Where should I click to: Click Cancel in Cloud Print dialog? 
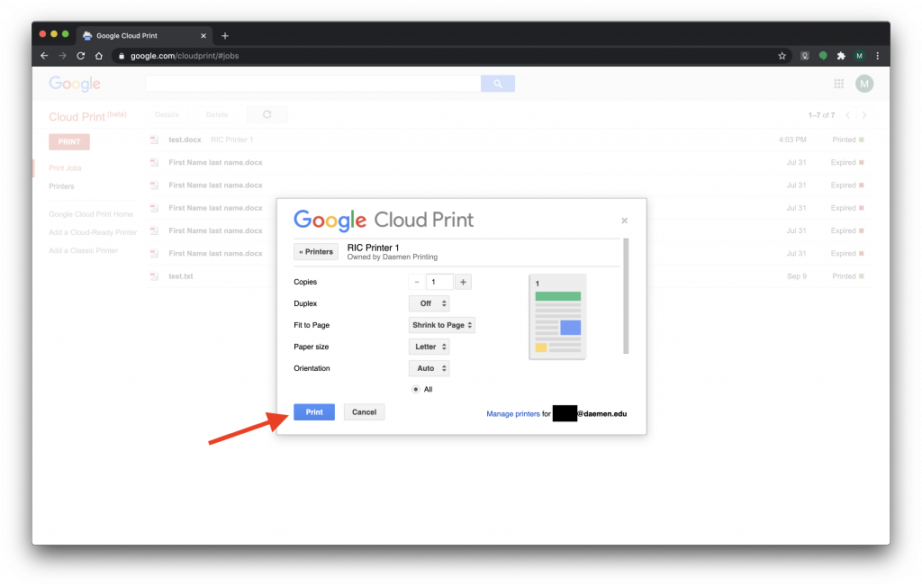[364, 411]
